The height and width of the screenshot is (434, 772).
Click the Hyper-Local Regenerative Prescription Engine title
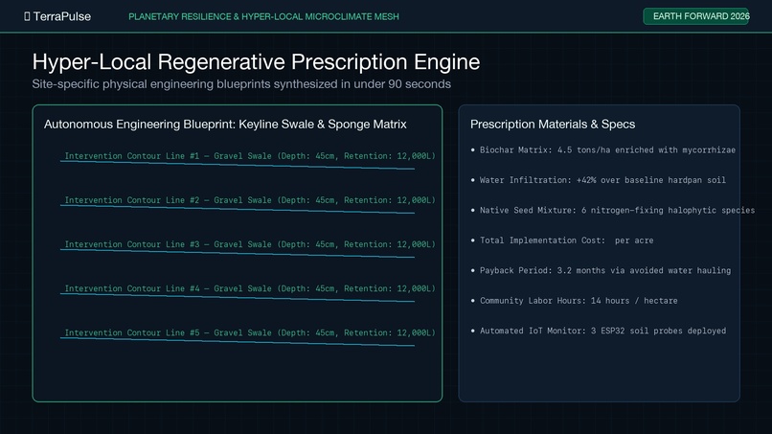pos(256,62)
